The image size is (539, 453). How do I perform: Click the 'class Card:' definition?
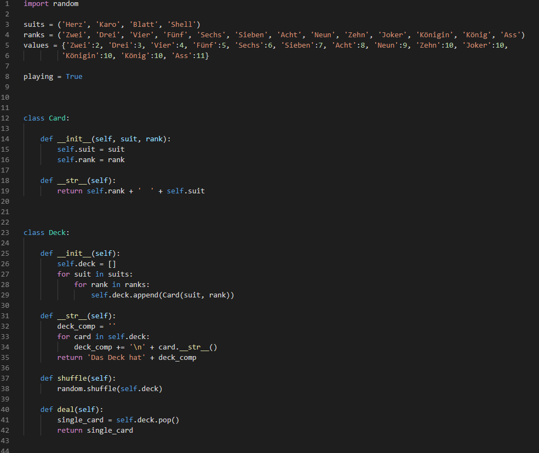pyautogui.click(x=47, y=118)
